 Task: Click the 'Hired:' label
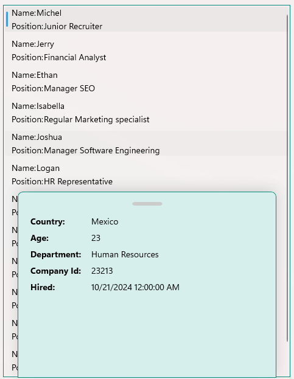(43, 287)
